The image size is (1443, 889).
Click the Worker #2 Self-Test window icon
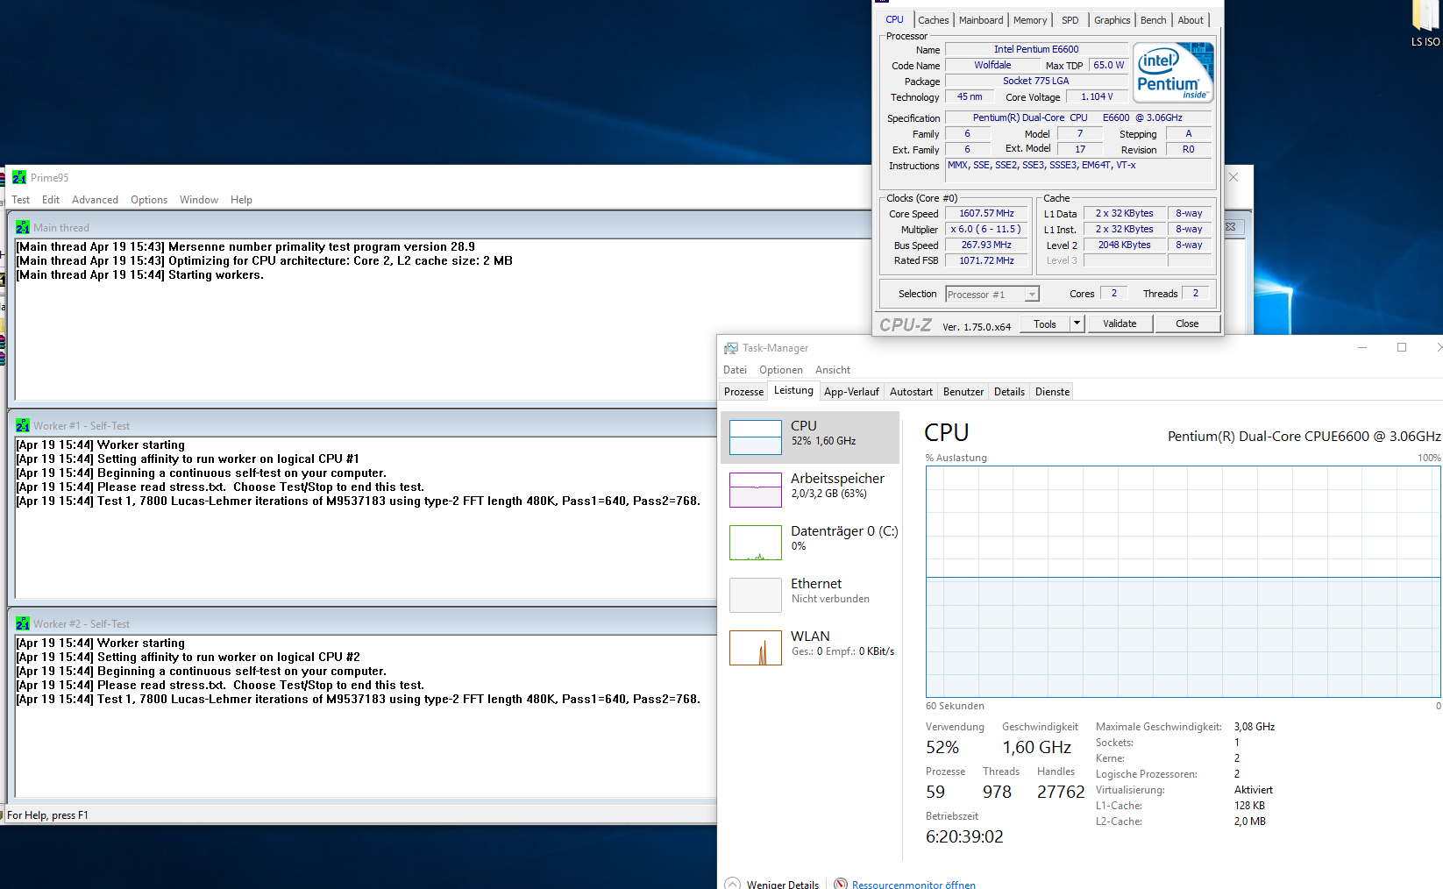23,623
